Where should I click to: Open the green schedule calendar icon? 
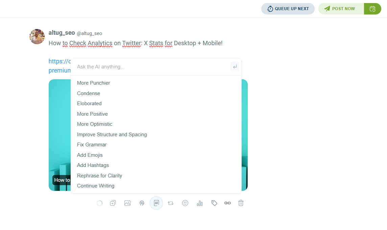(x=372, y=8)
